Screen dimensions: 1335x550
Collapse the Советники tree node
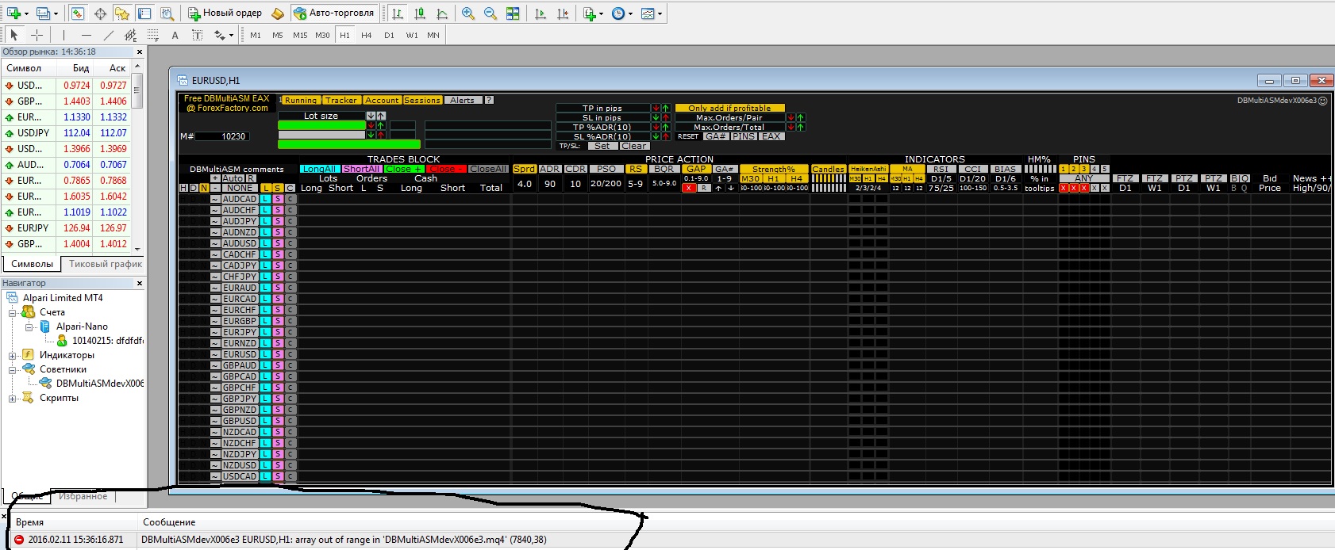[x=13, y=369]
